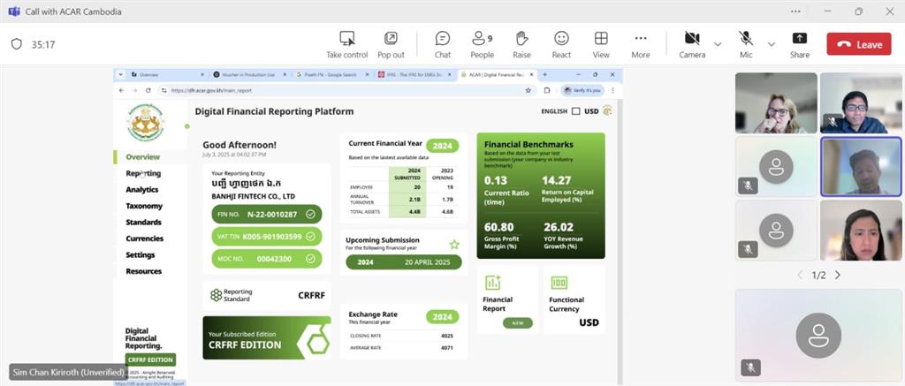Click the Reporting Standard hexagon icon
The width and height of the screenshot is (905, 386).
click(216, 295)
